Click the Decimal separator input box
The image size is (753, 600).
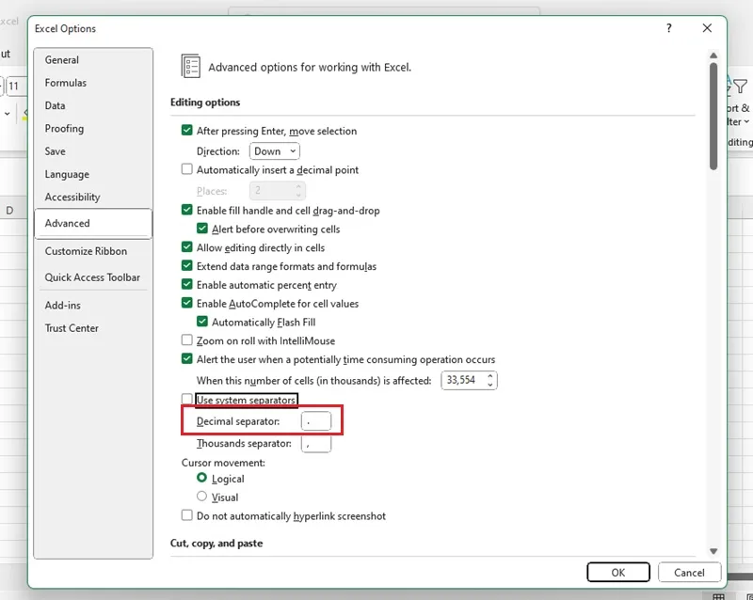click(x=316, y=421)
